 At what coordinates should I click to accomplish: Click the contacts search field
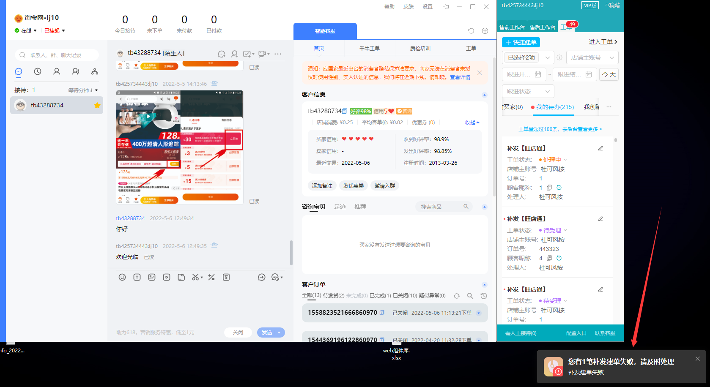57,55
